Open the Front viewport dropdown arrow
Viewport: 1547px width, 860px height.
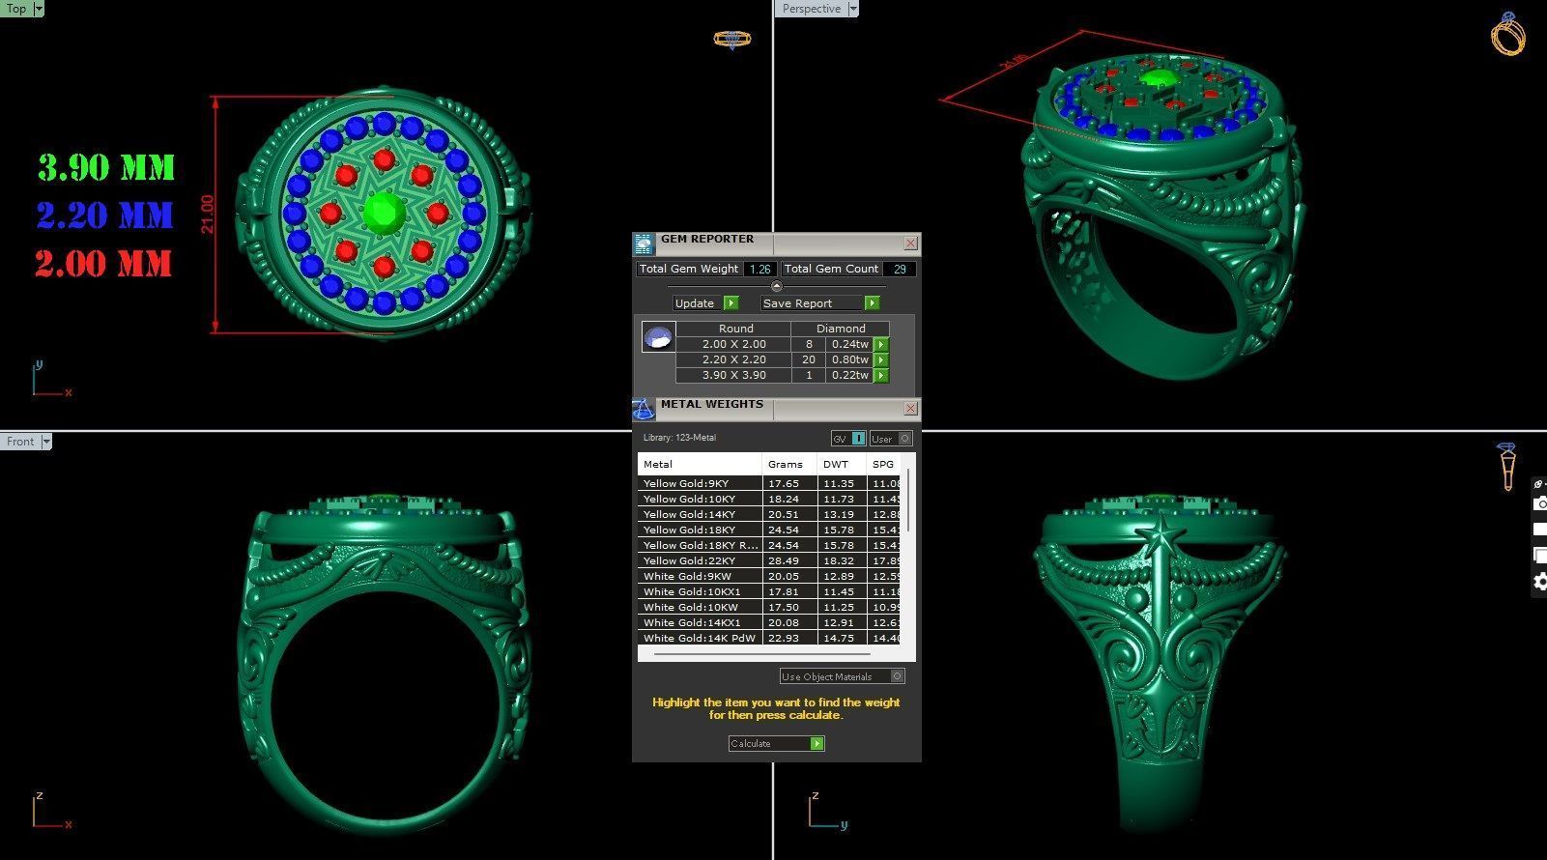[x=45, y=442]
